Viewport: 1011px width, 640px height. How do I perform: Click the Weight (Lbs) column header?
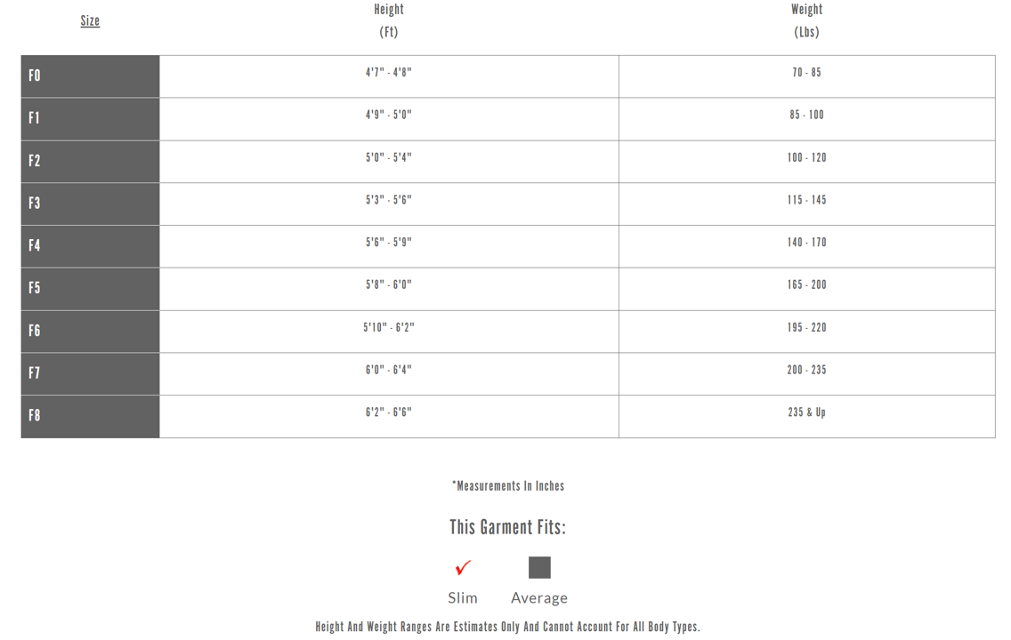coord(806,20)
